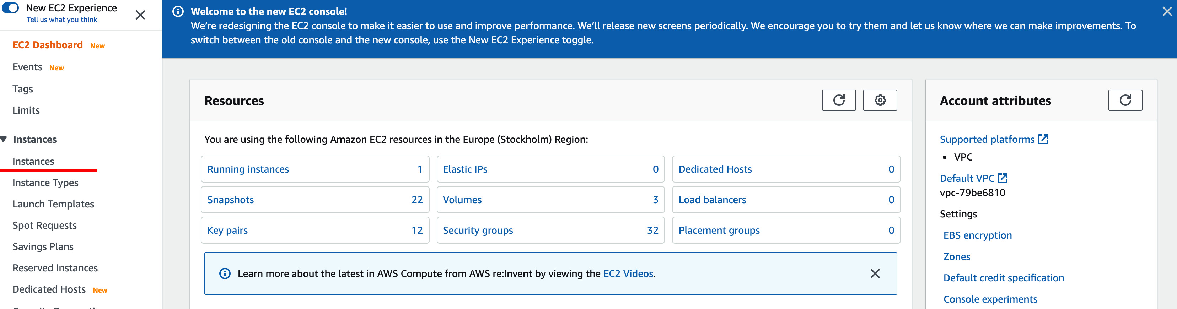Viewport: 1177px width, 309px height.
Task: Click the Default VPC external link icon
Action: [x=1003, y=178]
